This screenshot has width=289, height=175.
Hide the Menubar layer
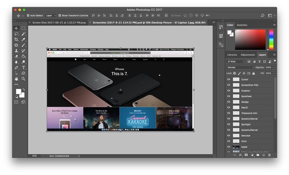[x=229, y=136]
